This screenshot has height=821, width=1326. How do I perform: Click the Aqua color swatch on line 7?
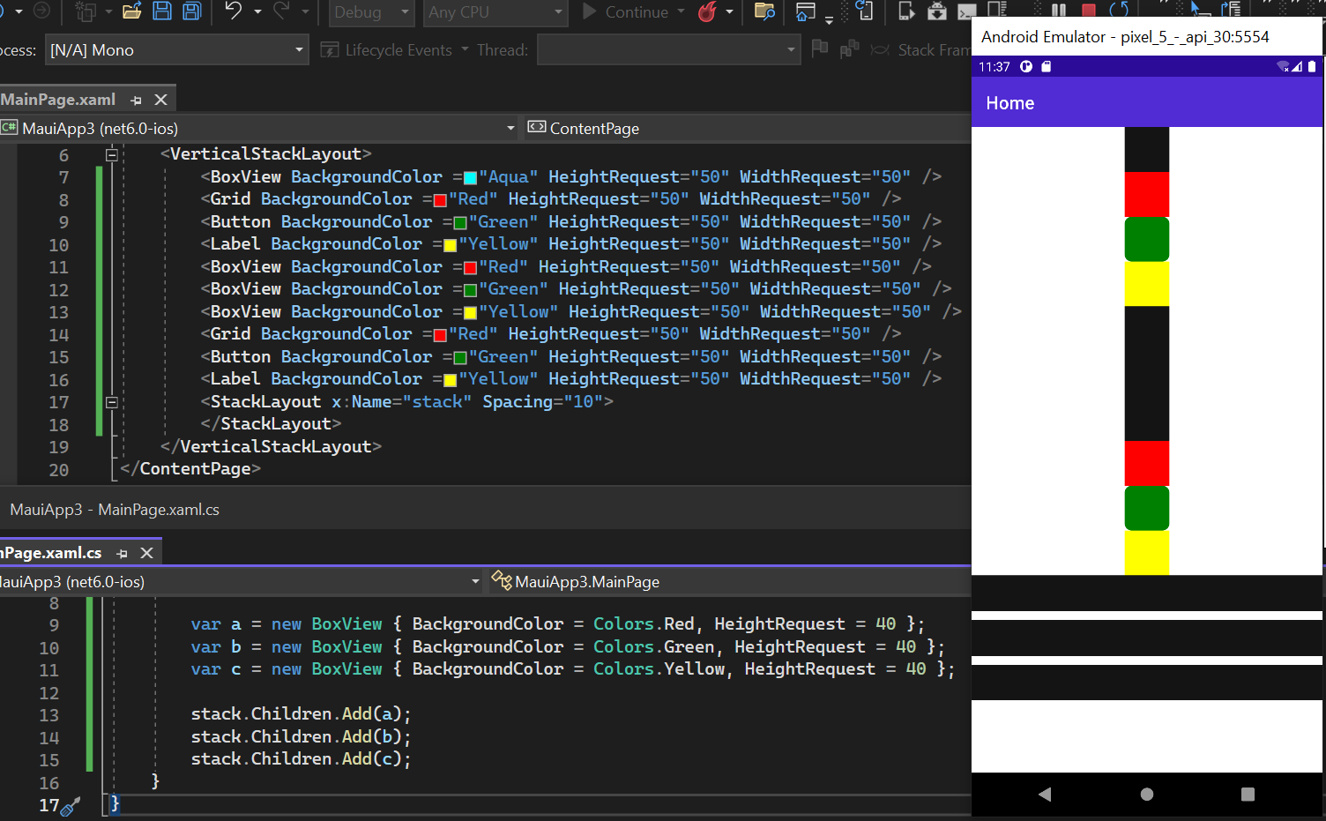tap(468, 176)
